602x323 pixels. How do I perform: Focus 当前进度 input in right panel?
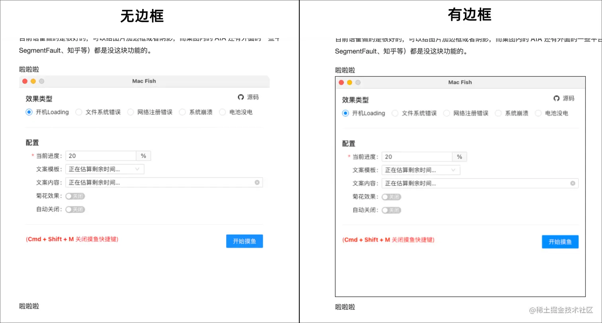coord(417,157)
